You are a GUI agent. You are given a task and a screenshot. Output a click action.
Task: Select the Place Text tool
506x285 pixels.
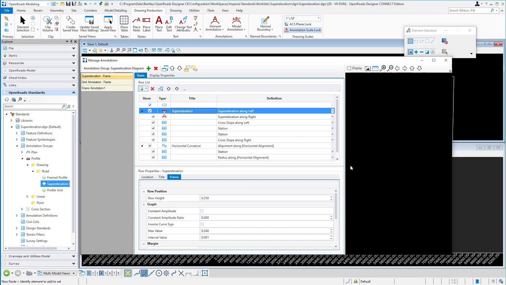(159, 24)
